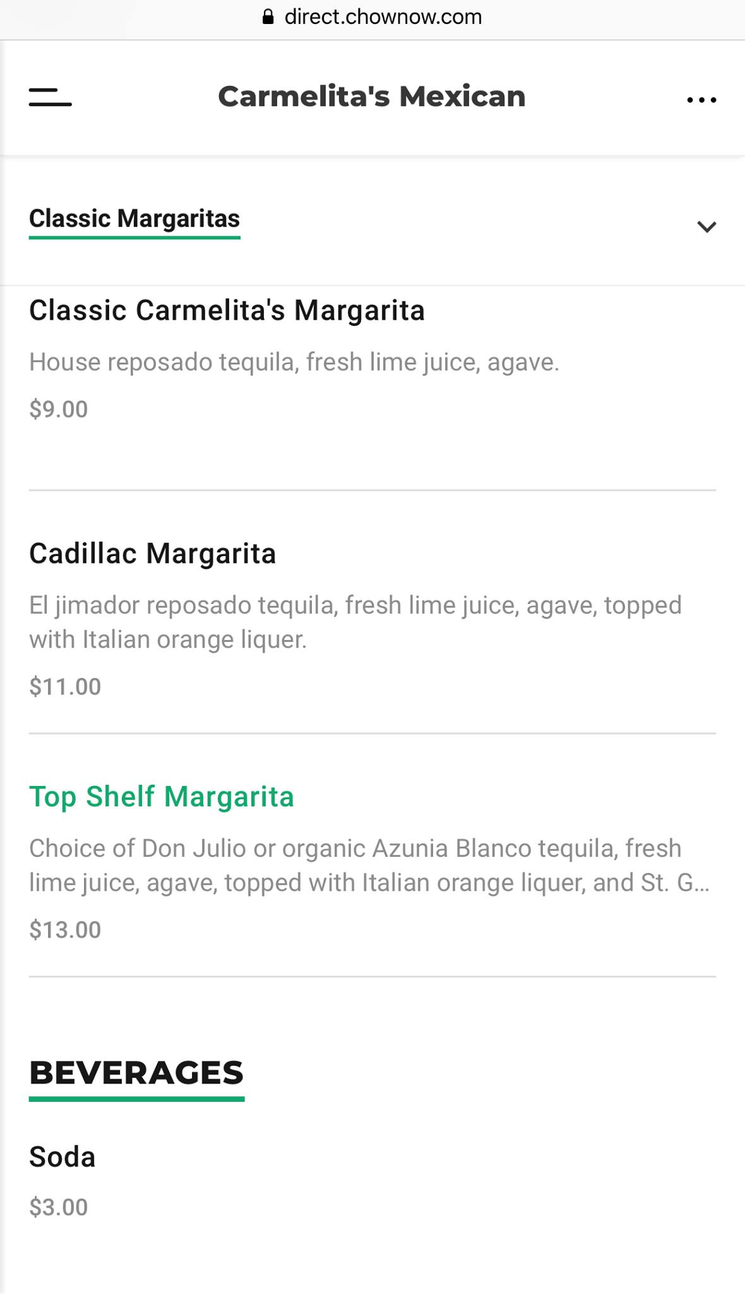745x1294 pixels.
Task: Tap the $13.00 Top Shelf price
Action: (65, 930)
